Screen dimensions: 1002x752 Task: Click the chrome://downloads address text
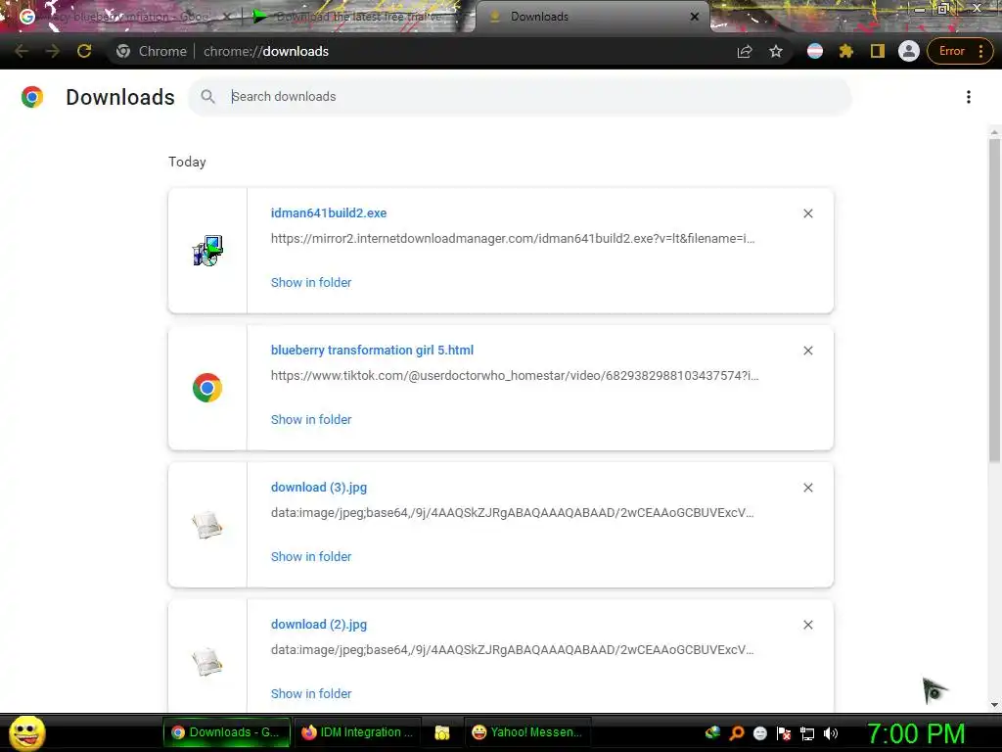266,51
